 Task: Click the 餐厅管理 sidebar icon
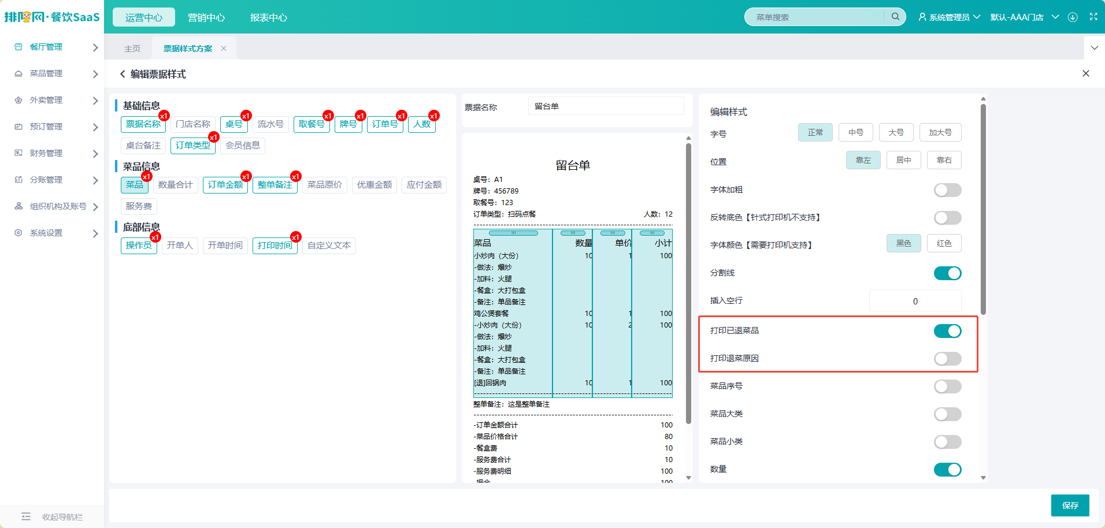18,47
